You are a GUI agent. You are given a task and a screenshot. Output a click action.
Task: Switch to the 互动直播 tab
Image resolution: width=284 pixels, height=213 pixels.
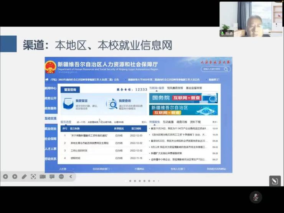point(168,122)
